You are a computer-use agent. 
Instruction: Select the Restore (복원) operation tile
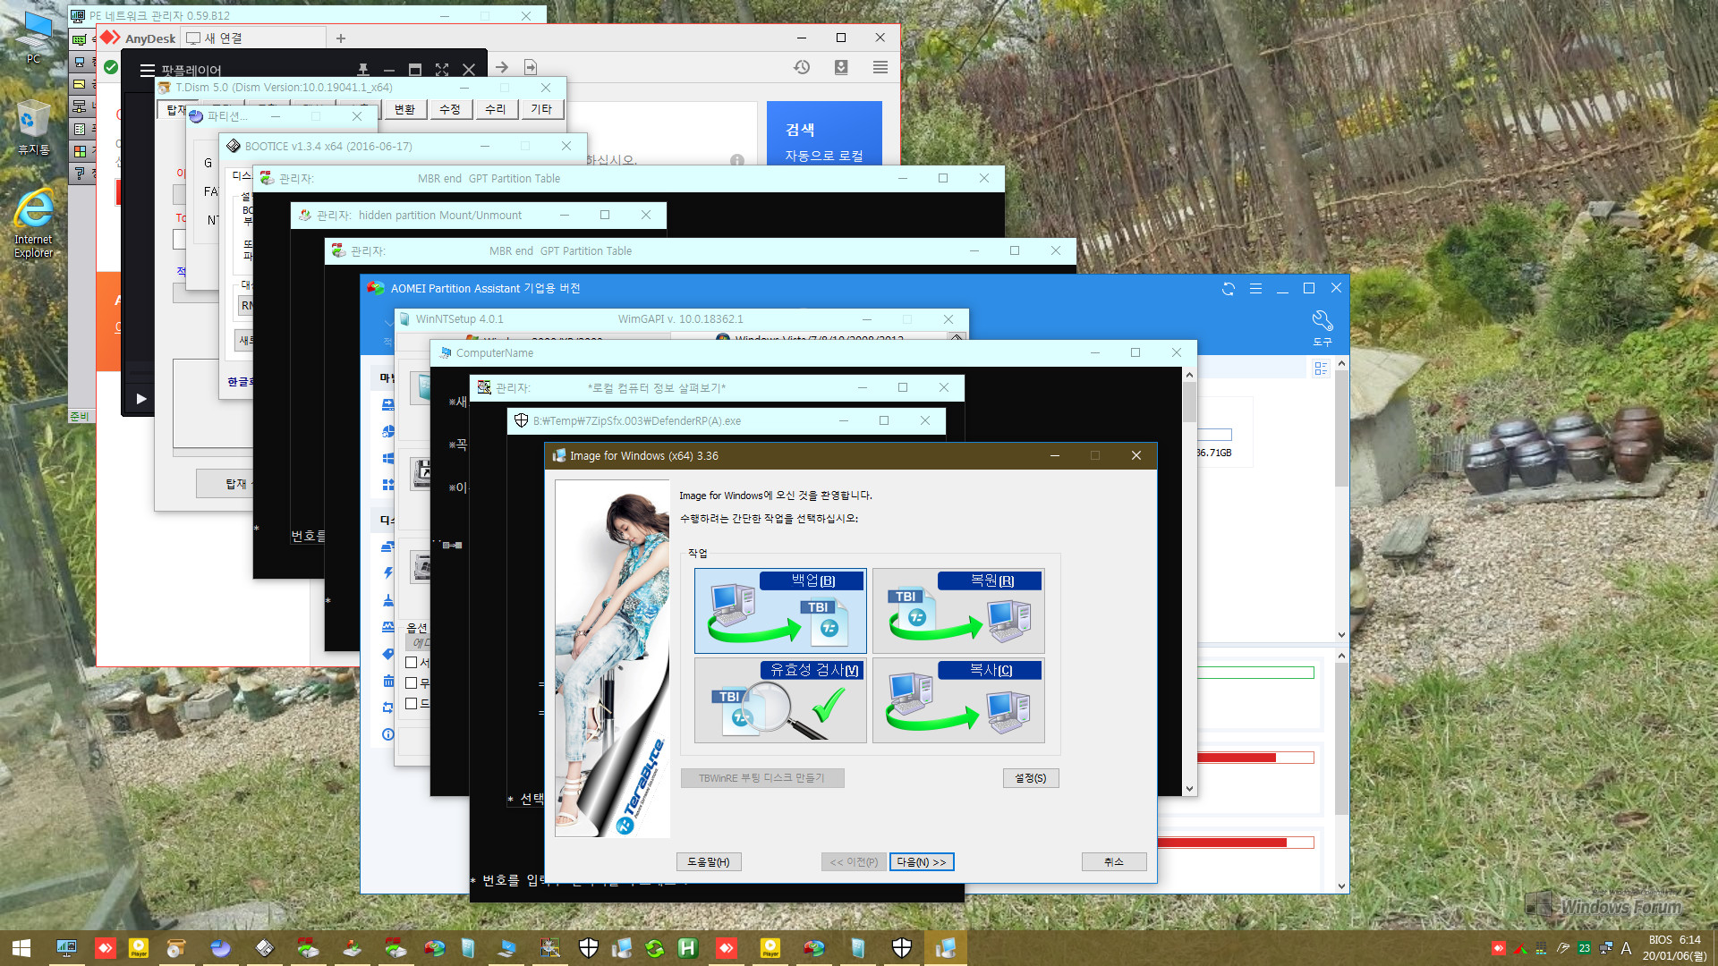(958, 611)
